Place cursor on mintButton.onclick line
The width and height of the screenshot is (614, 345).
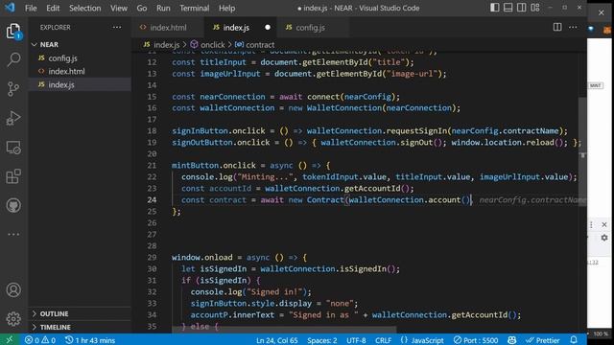[x=251, y=166]
